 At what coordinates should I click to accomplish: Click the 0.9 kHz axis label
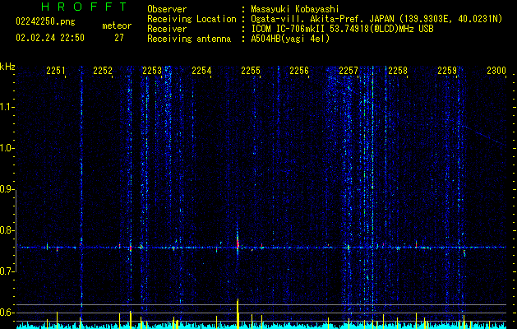7,189
